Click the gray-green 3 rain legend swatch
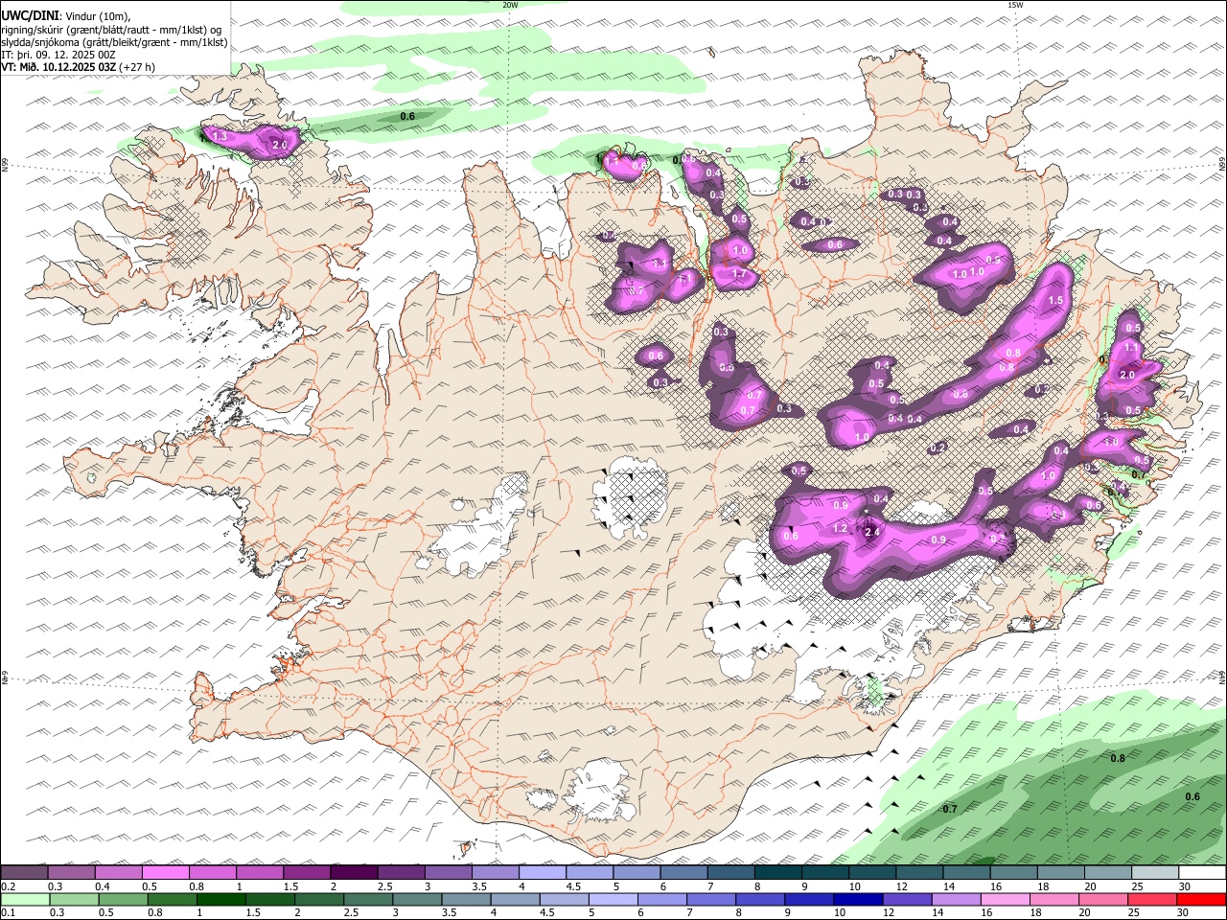Viewport: 1227px width, 920px height. tap(416, 900)
